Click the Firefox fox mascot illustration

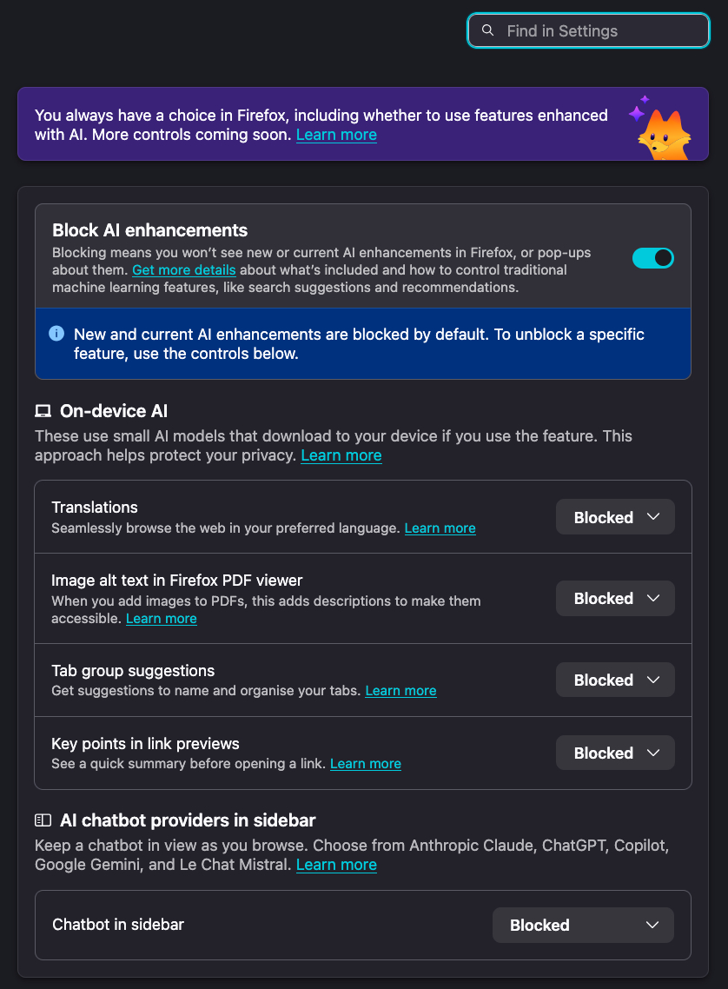(x=664, y=131)
